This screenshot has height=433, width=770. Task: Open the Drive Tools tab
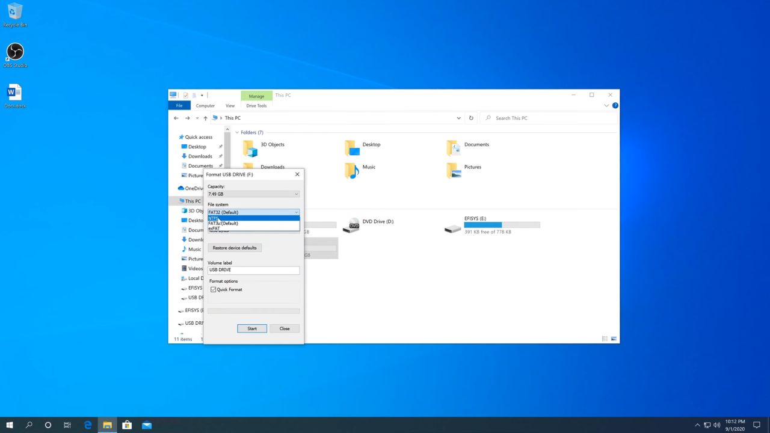(256, 106)
